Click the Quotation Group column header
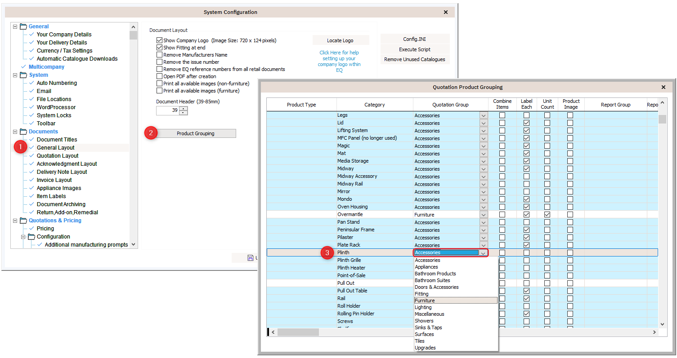677x358 pixels. click(x=450, y=105)
